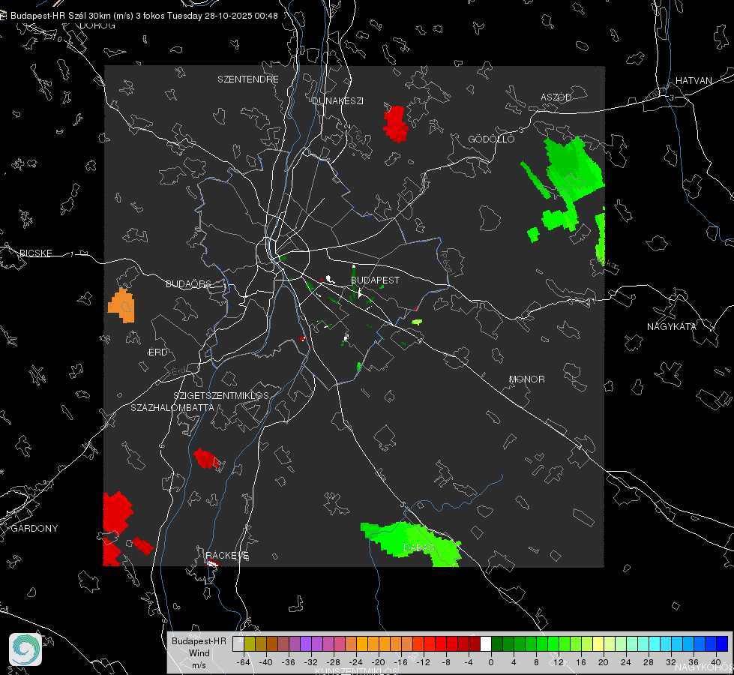Click the "28" legend tick value
The image size is (734, 675).
point(649,662)
